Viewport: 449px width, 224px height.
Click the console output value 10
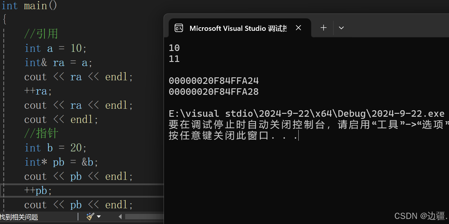pyautogui.click(x=174, y=48)
